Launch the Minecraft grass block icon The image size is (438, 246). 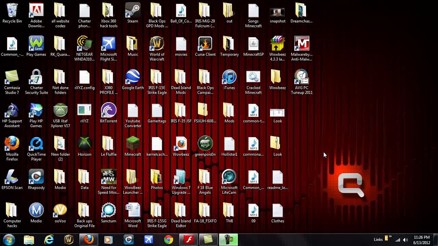pos(133,147)
